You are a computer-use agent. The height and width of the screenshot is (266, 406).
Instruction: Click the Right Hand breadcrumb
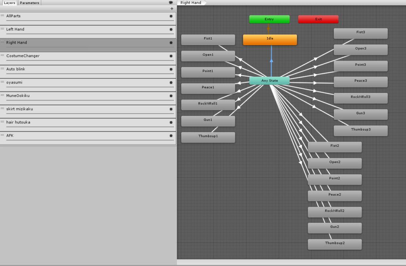pos(191,3)
